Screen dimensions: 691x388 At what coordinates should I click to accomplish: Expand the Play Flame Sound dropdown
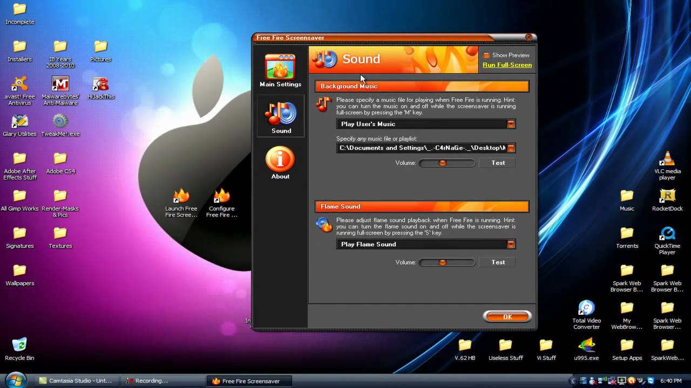coord(511,244)
